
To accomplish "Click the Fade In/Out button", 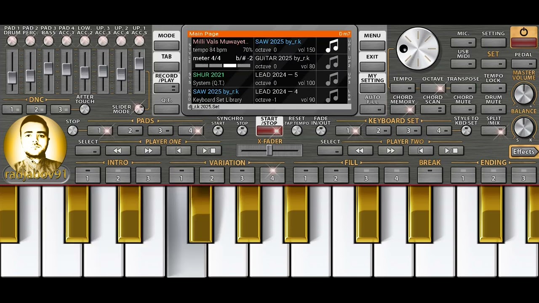I will (x=321, y=130).
